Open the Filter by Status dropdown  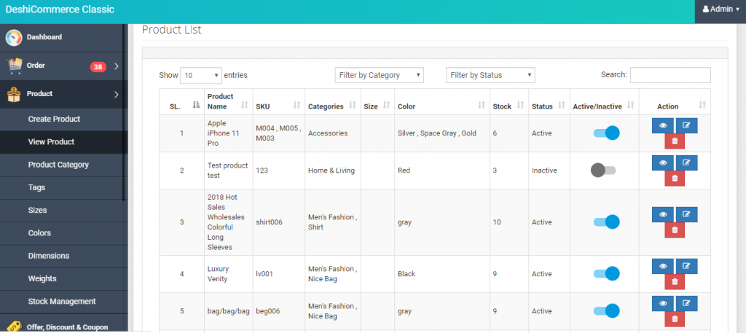click(490, 75)
